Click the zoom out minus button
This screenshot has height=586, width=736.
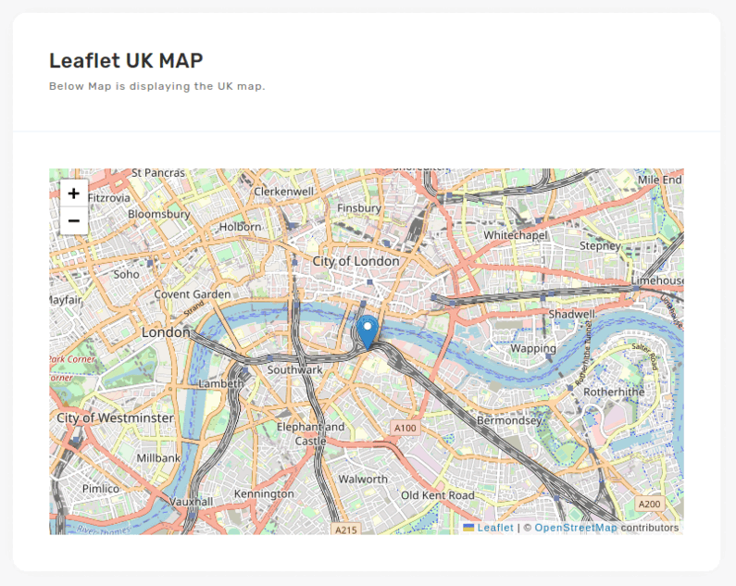pos(74,220)
